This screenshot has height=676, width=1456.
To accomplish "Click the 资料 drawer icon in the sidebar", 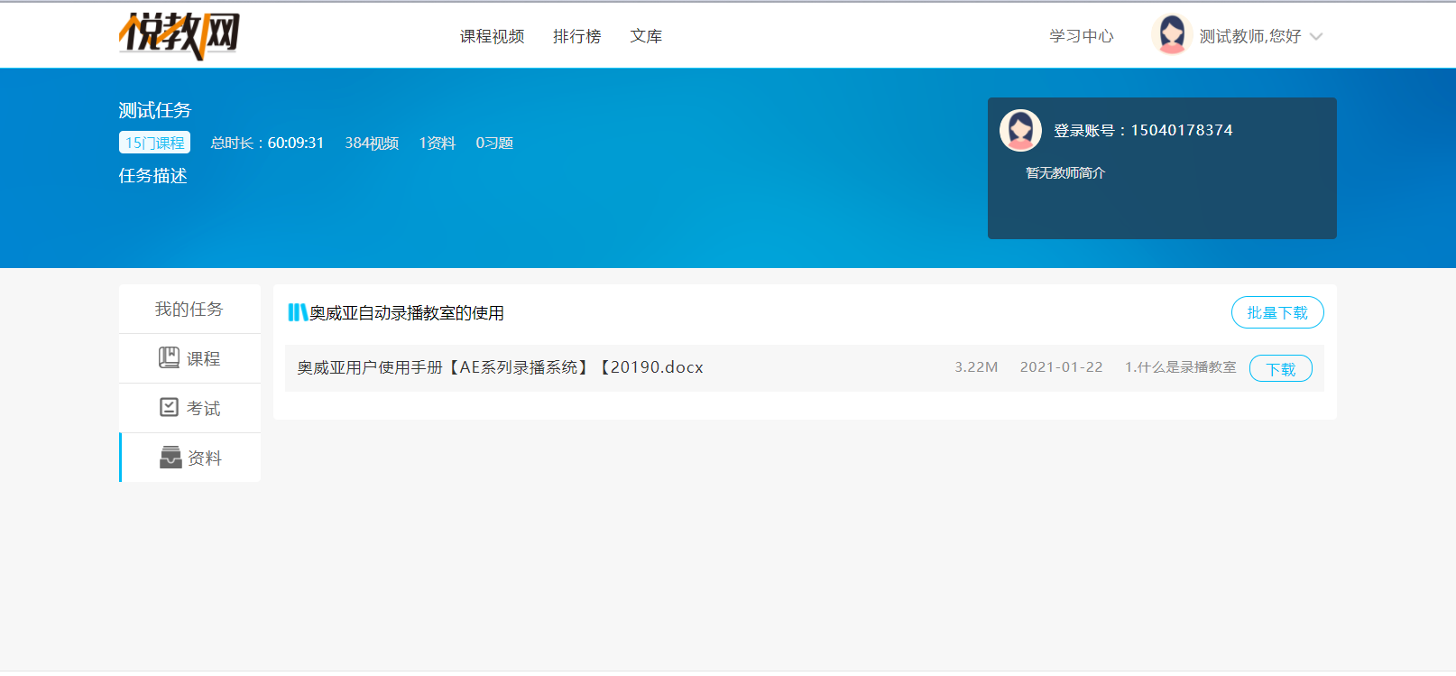I will [170, 458].
